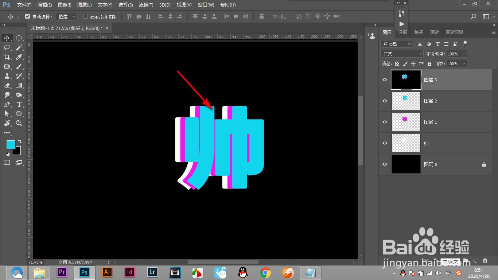
Task: Select the 图层 2 layer thumbnail
Action: click(x=406, y=101)
